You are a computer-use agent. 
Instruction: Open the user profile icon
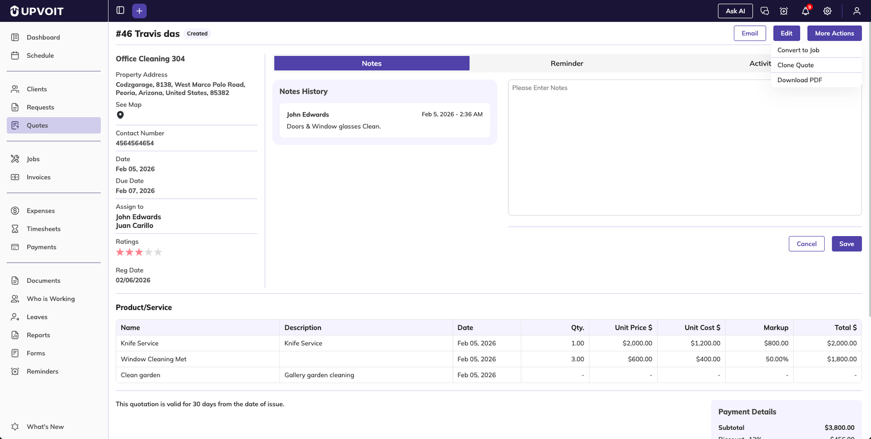[856, 11]
